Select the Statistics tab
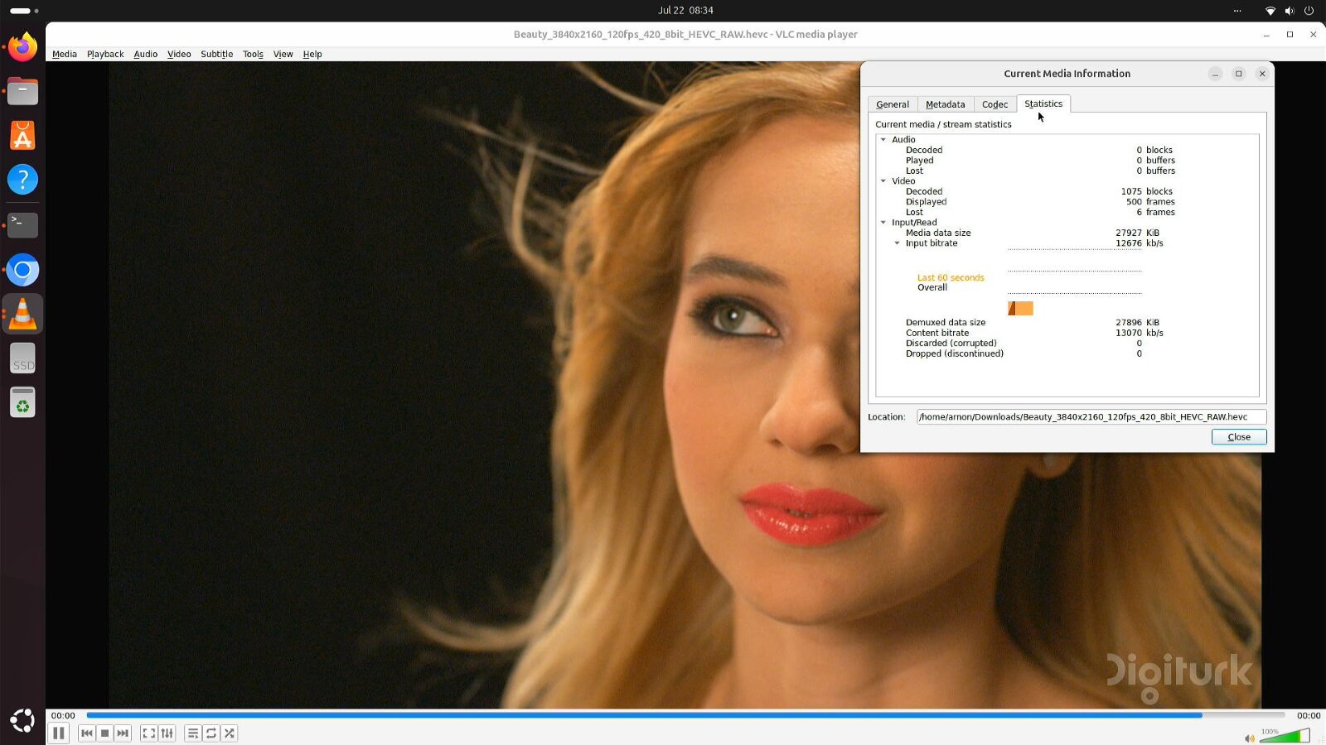 pyautogui.click(x=1043, y=103)
